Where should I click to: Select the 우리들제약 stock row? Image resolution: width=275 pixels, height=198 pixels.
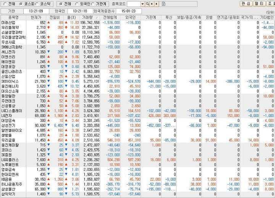click(x=137, y=28)
